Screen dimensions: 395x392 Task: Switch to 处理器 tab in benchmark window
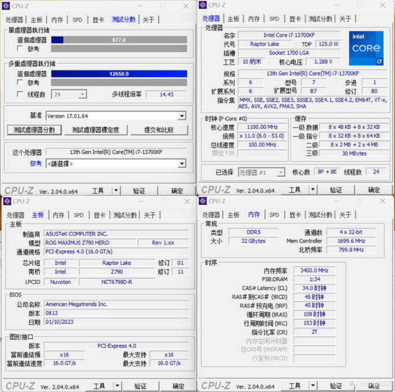tap(14, 20)
